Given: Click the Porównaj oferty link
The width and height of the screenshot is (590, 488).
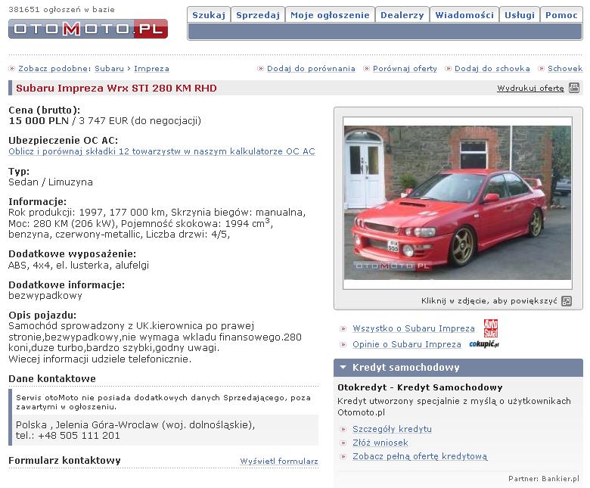Looking at the screenshot, I should point(405,69).
